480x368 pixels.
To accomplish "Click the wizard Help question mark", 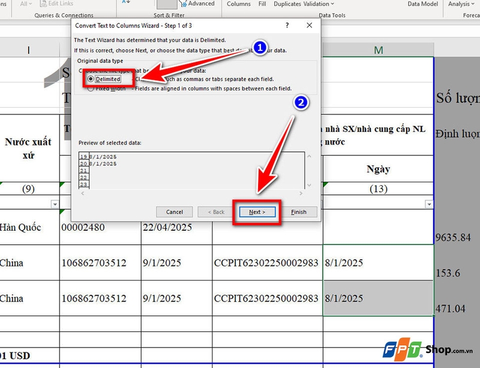I will click(x=287, y=25).
